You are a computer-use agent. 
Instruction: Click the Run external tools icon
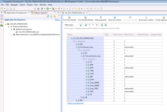(53, 9)
